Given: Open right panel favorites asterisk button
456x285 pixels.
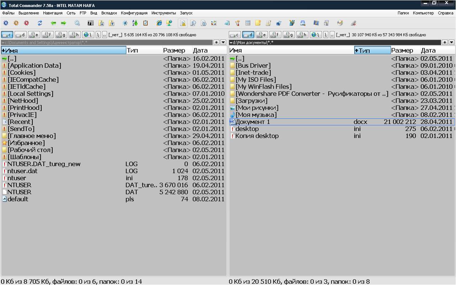Looking at the screenshot, I should (444, 42).
